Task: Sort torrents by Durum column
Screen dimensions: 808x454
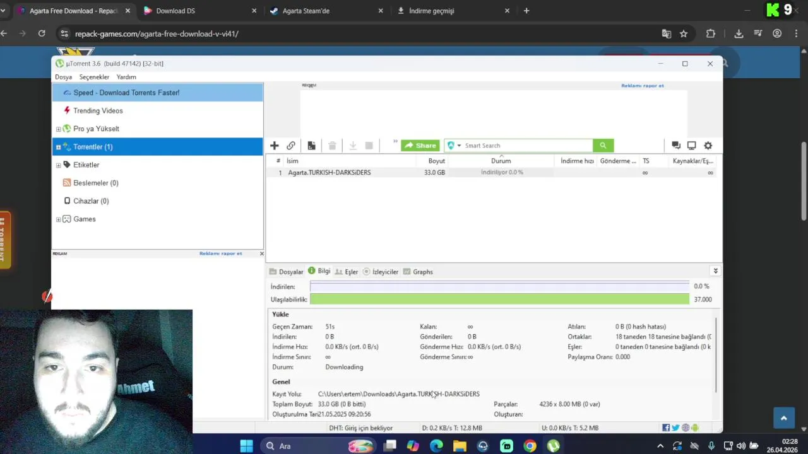Action: point(501,161)
